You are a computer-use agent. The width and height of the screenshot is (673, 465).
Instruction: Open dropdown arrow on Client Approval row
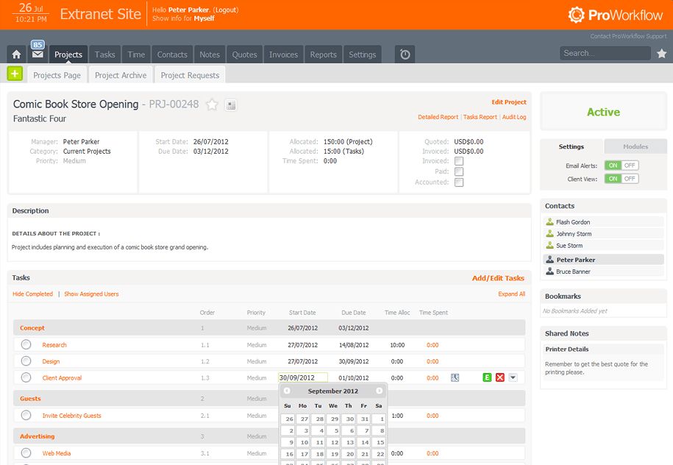click(x=513, y=377)
